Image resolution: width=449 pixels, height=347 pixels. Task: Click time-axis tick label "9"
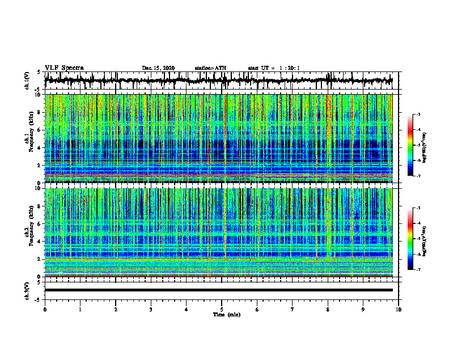tap(363, 310)
